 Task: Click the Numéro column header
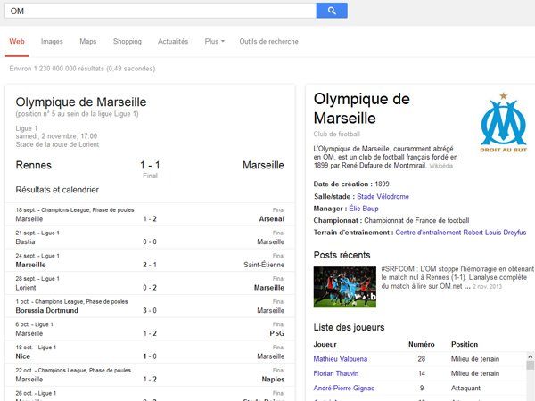422,344
